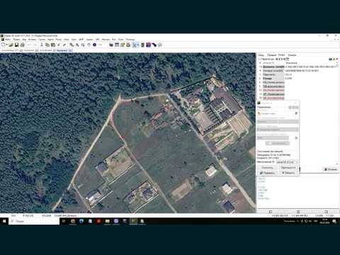Viewport: 340px width, 255px height.
Task: Click the Save floppy disk icon
Action: [16, 45]
